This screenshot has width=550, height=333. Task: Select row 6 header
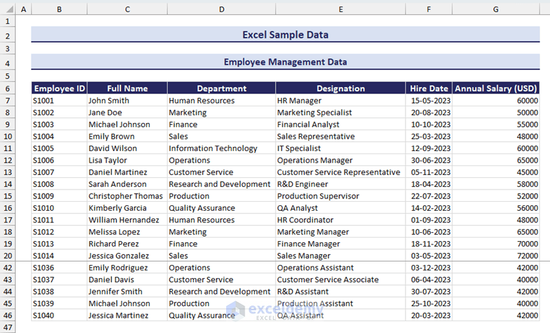(8, 89)
